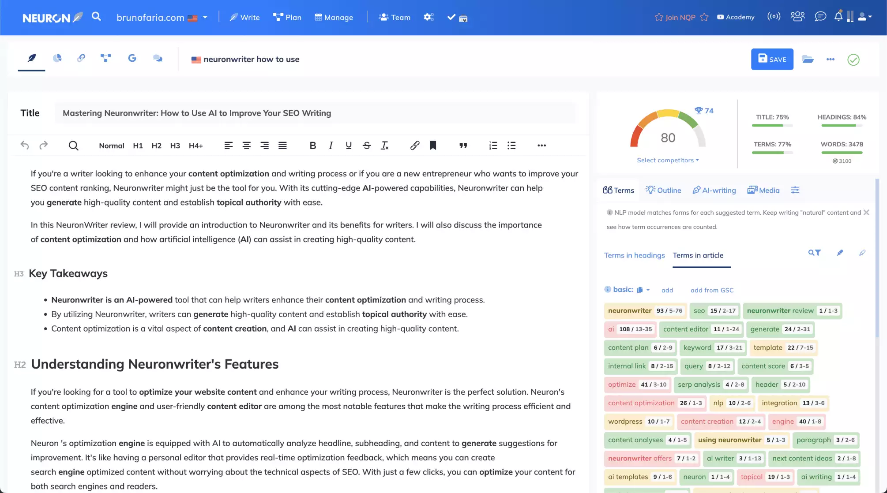Toggle bold formatting
Image resolution: width=887 pixels, height=493 pixels.
point(313,146)
